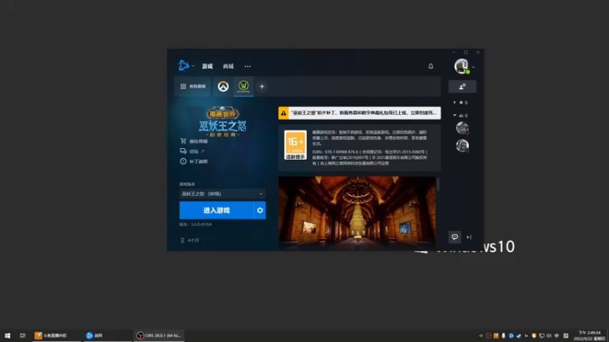Open the chat bubble icon
Image resolution: width=609 pixels, height=342 pixels.
tap(454, 237)
